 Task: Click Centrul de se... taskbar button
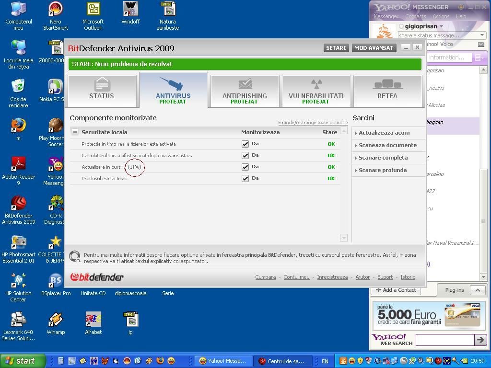coord(282,361)
